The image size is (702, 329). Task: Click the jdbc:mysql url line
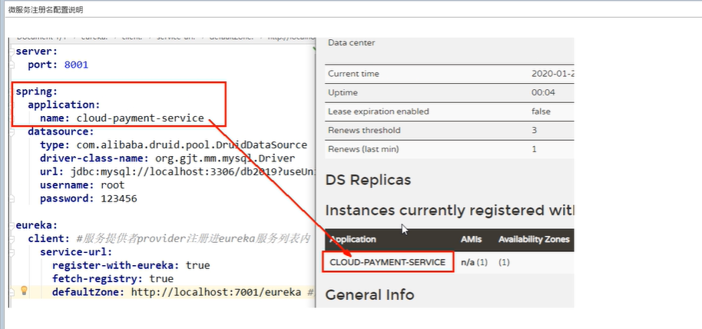coord(177,171)
